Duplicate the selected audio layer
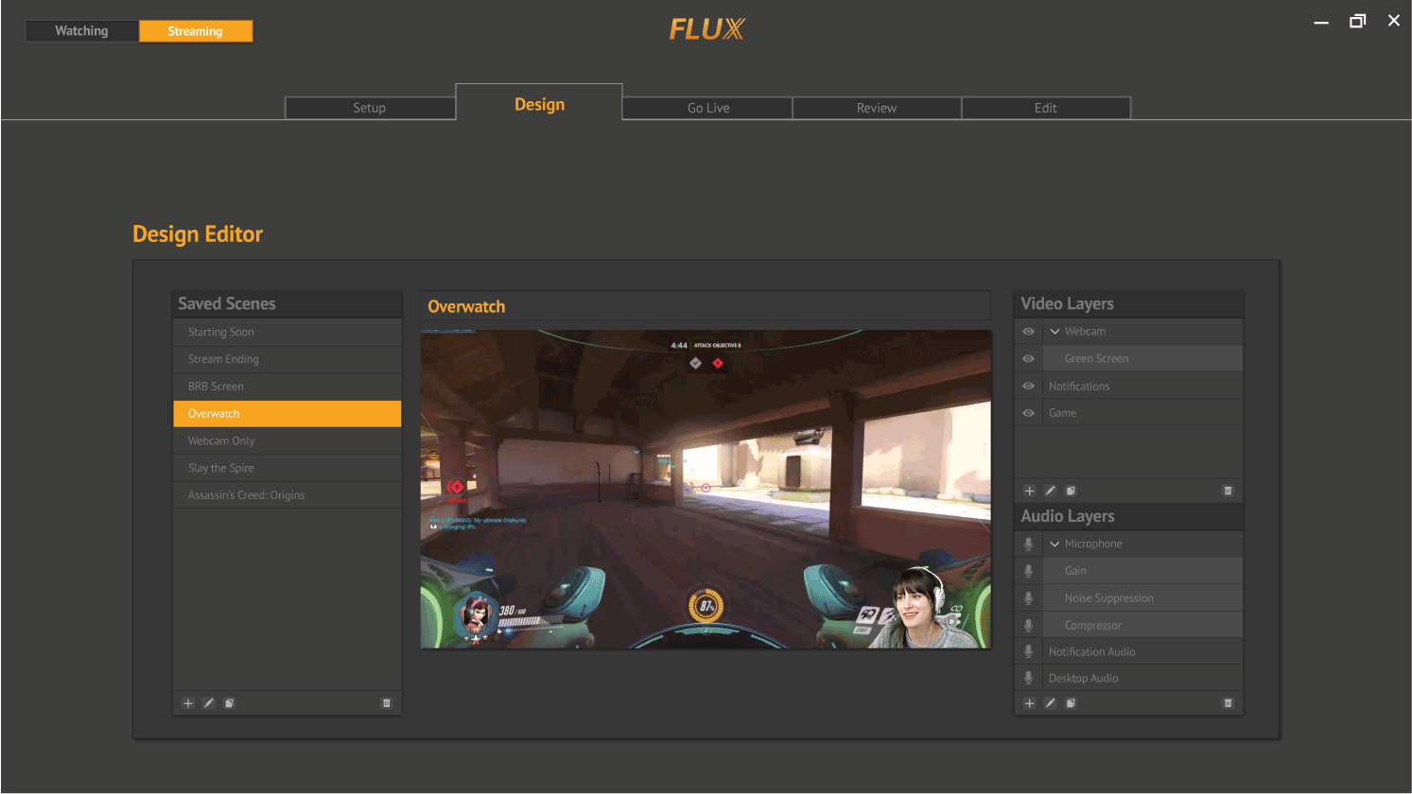 tap(1071, 703)
